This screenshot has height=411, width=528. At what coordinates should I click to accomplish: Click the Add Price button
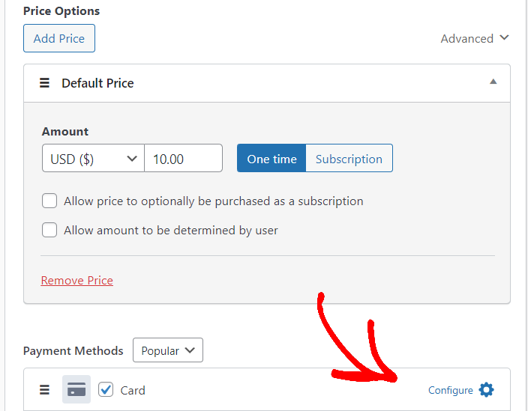pos(59,38)
